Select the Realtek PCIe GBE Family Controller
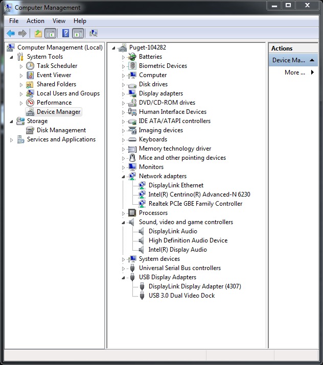The height and width of the screenshot is (365, 323). click(x=195, y=204)
